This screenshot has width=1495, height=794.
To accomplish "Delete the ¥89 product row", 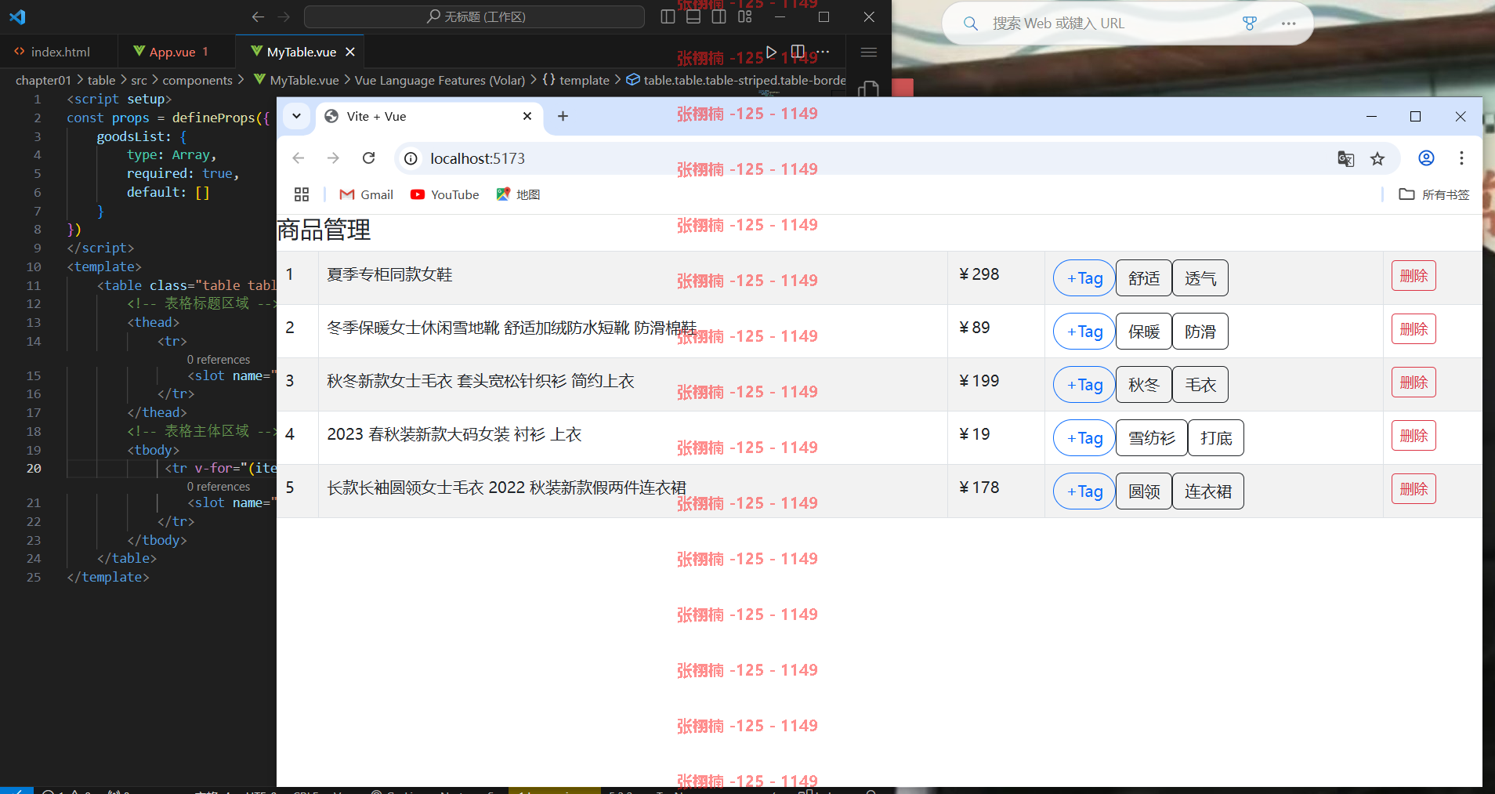I will click(1414, 329).
